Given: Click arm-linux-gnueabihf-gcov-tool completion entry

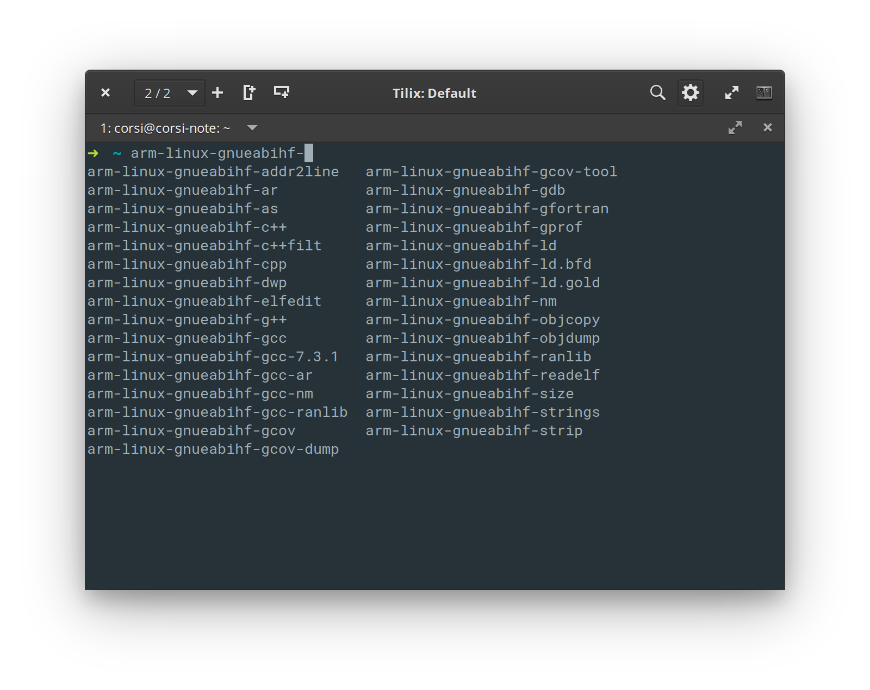Looking at the screenshot, I should [x=492, y=172].
